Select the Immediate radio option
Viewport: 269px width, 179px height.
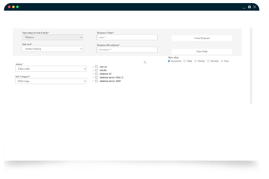coord(169,61)
